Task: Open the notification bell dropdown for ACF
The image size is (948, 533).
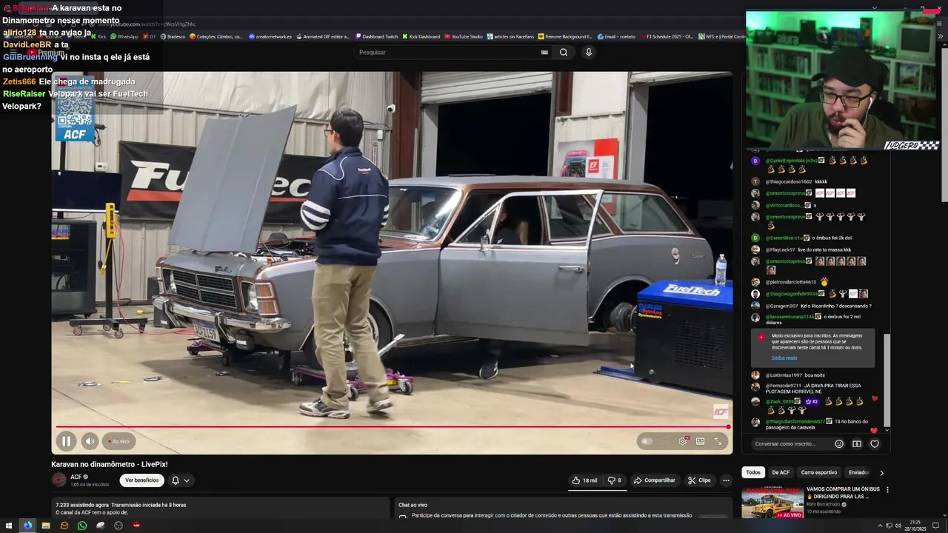Action: 181,480
